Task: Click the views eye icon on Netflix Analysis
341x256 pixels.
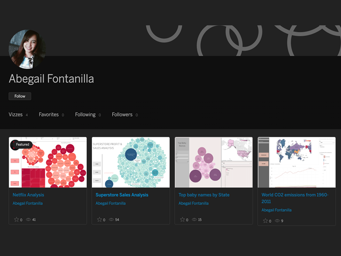Action: [28, 220]
